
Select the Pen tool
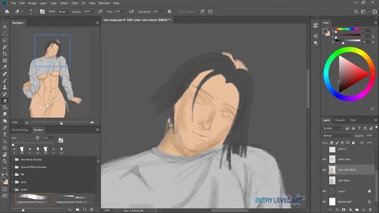point(5,128)
